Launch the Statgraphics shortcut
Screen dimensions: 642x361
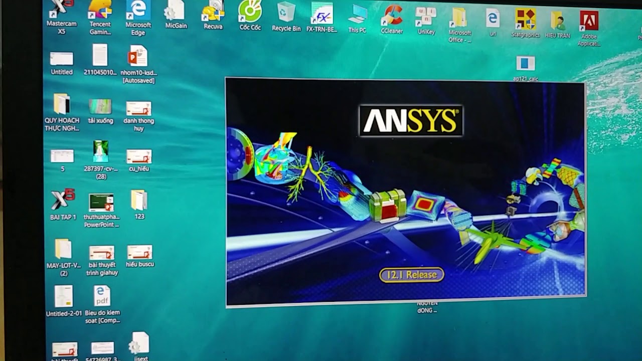[x=525, y=24]
